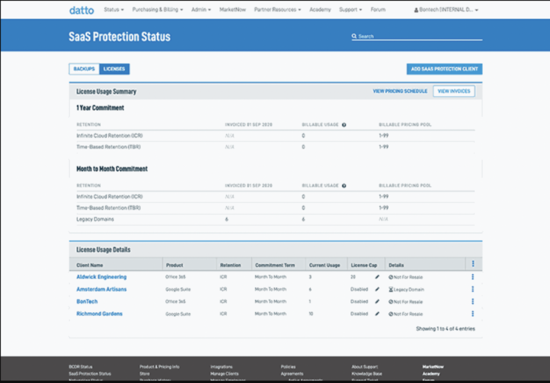Click Aldwick Engineering license cap value 20
The width and height of the screenshot is (550, 383).
(x=353, y=277)
